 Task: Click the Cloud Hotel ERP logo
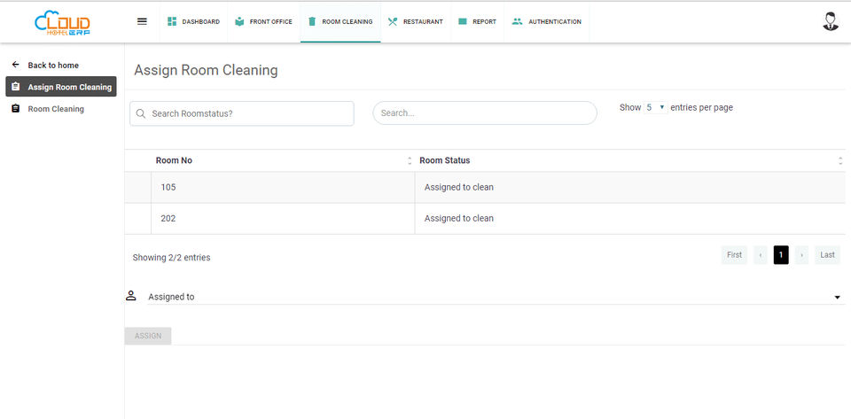(x=62, y=22)
